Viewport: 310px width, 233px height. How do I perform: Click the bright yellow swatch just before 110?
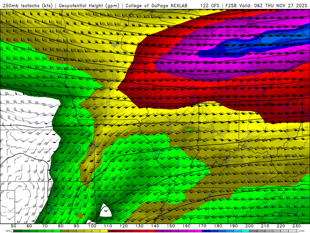point(104,231)
